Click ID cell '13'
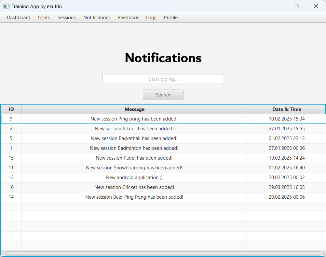 tap(11, 178)
